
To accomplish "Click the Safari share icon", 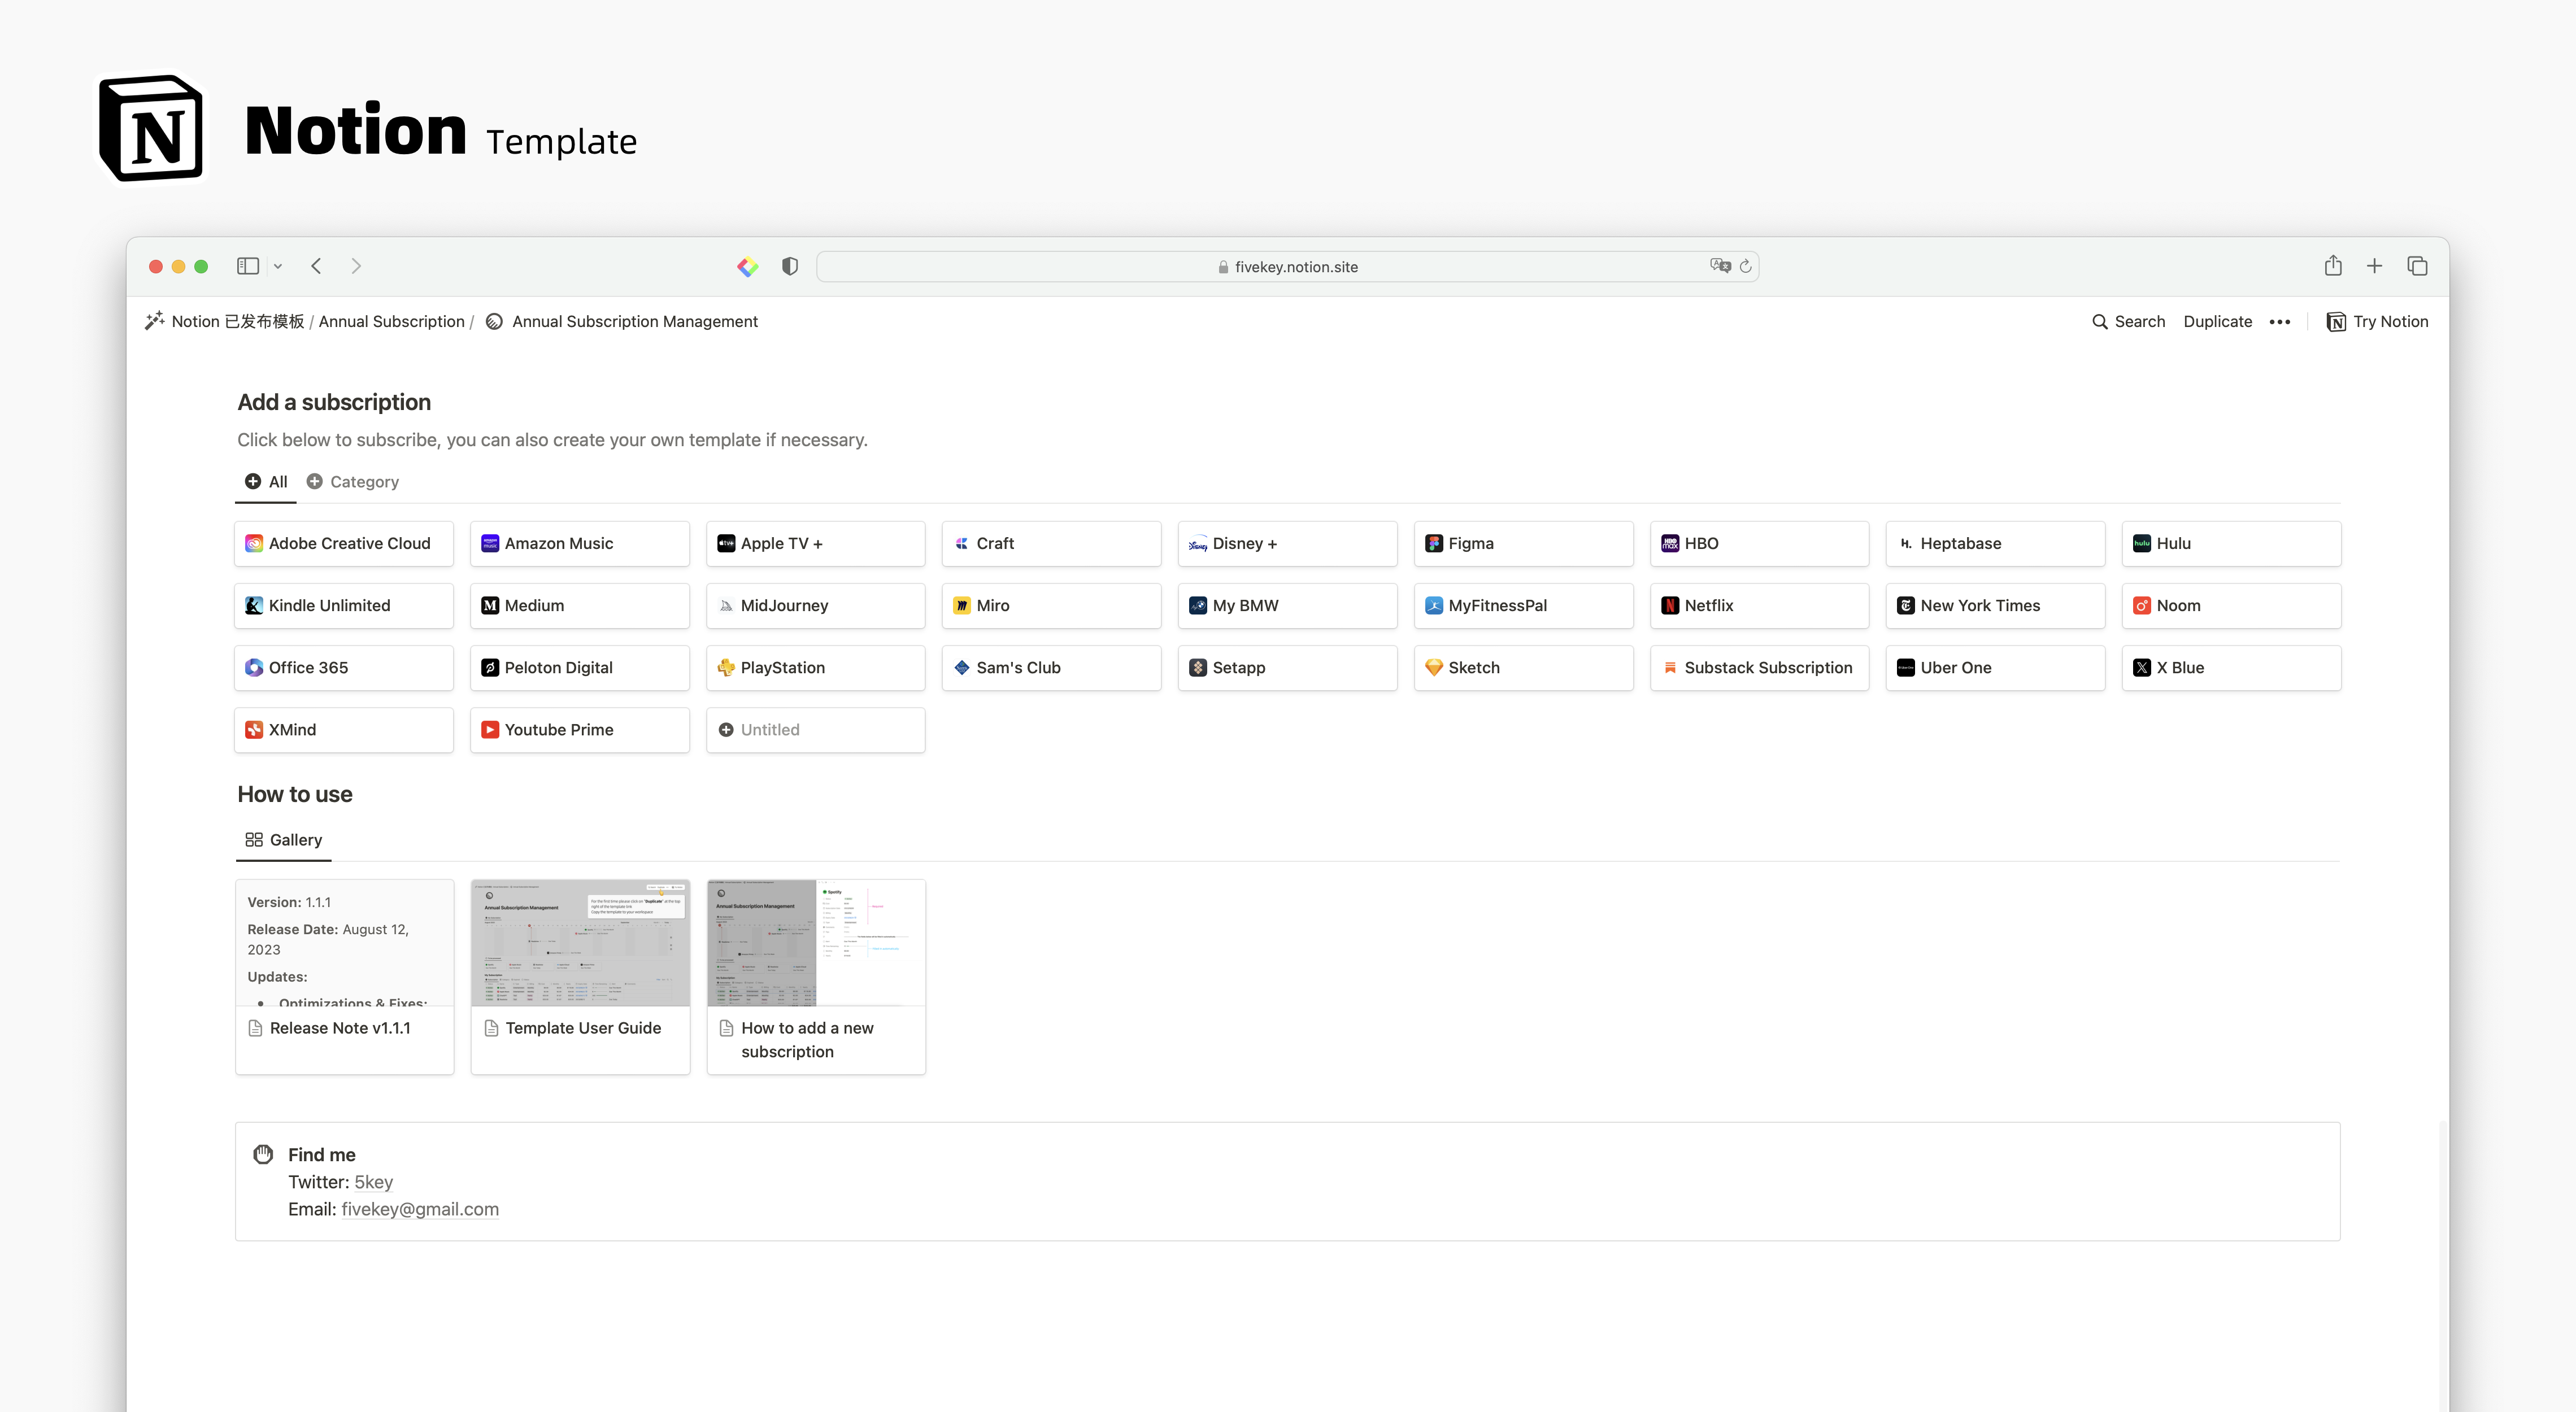I will click(x=2333, y=265).
